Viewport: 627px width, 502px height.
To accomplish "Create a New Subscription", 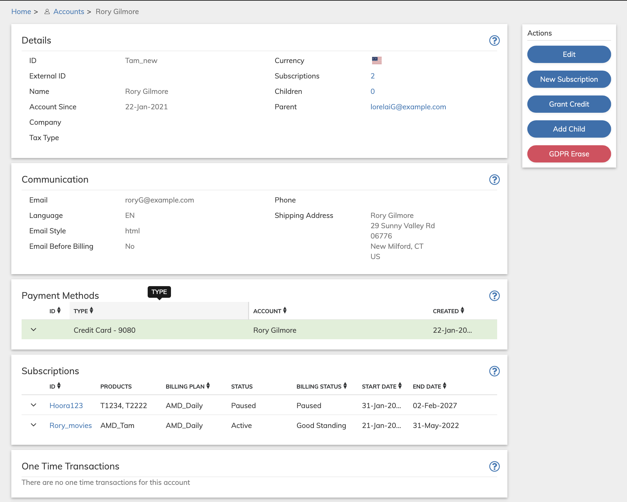I will pyautogui.click(x=569, y=79).
